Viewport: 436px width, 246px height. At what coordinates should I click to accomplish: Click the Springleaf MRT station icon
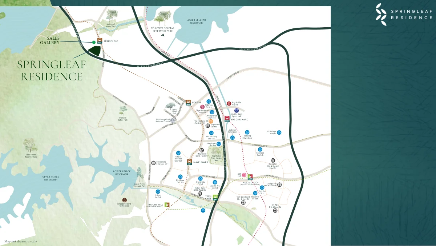pyautogui.click(x=100, y=41)
